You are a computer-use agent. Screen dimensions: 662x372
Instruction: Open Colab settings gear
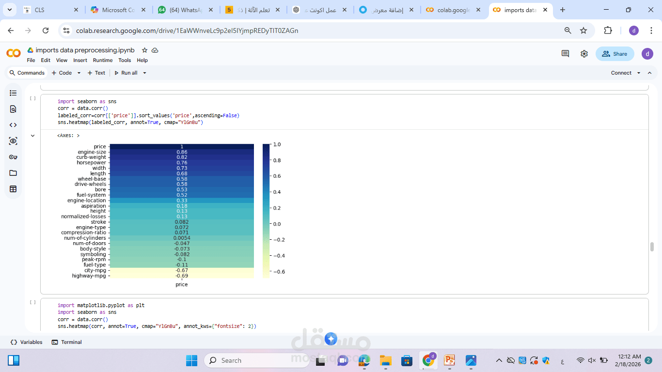tap(584, 54)
